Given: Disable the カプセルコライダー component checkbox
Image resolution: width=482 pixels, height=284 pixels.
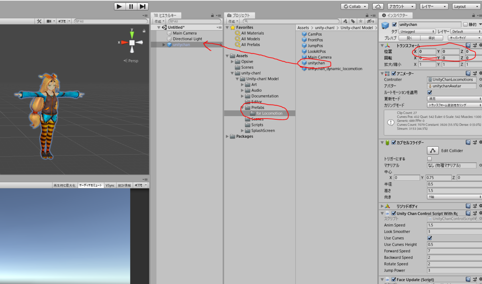Looking at the screenshot, I should (393, 142).
